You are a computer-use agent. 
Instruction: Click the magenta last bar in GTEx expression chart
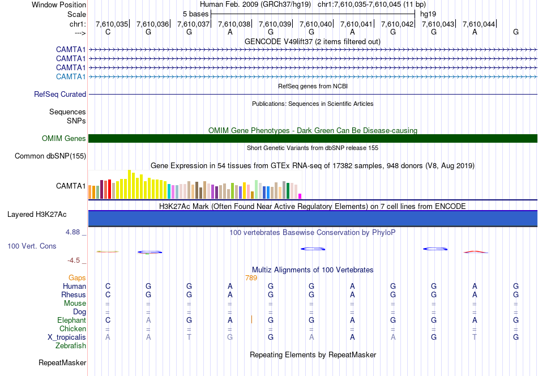(300, 196)
